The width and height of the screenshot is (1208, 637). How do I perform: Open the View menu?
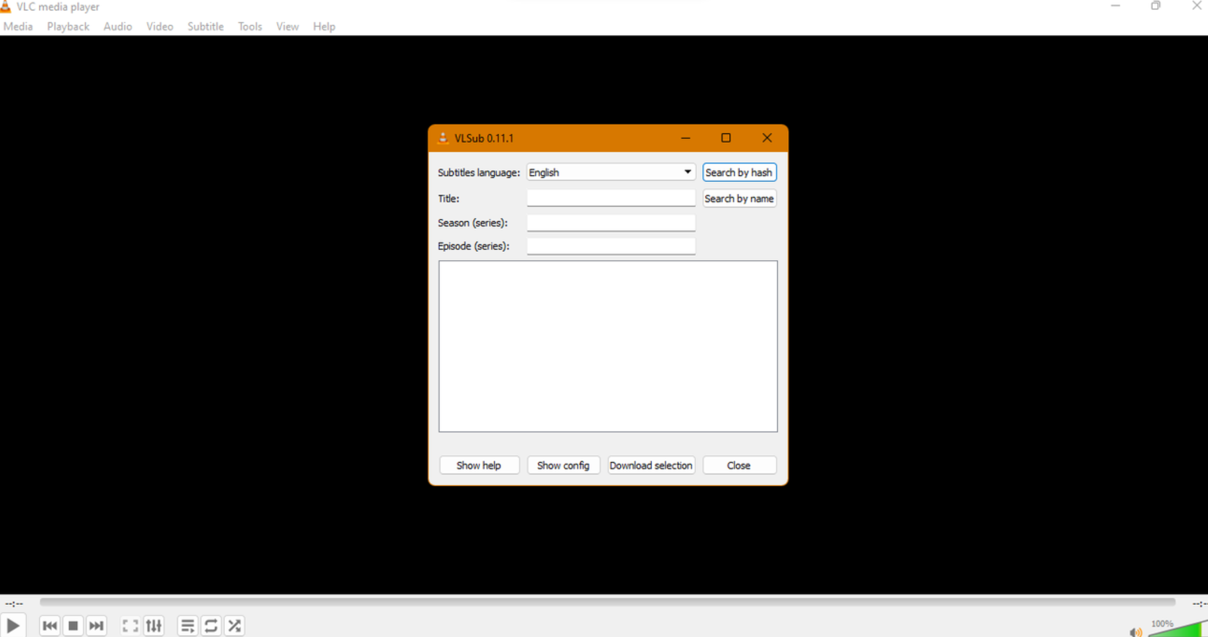coord(287,26)
